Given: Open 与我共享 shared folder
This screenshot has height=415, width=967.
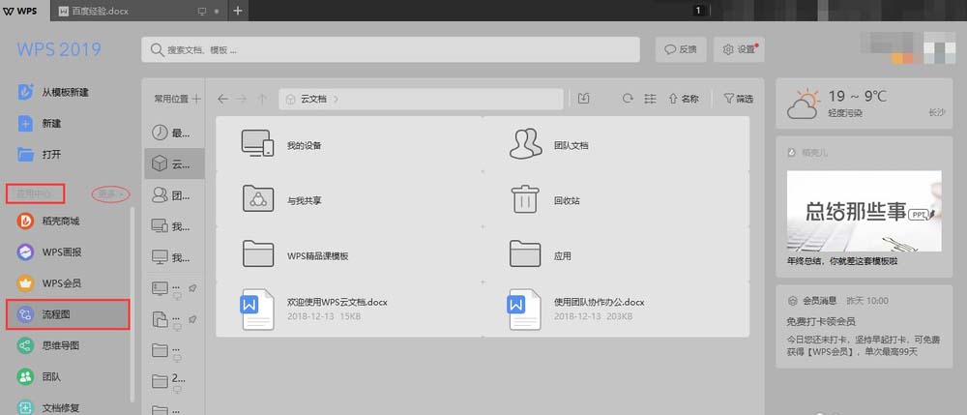Looking at the screenshot, I should [349, 198].
